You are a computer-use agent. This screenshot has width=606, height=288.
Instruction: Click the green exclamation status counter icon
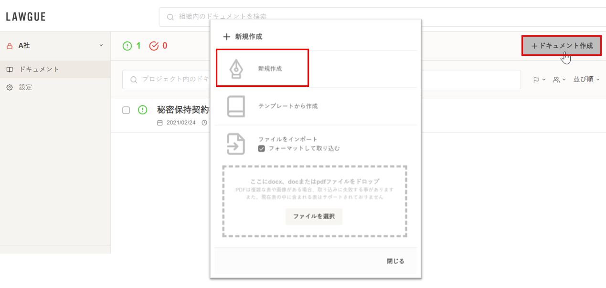click(127, 46)
